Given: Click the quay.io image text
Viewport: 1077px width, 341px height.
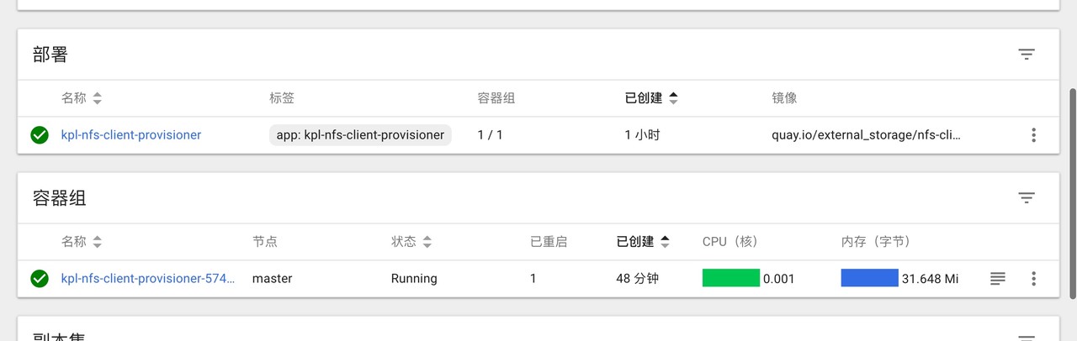Looking at the screenshot, I should pos(866,135).
